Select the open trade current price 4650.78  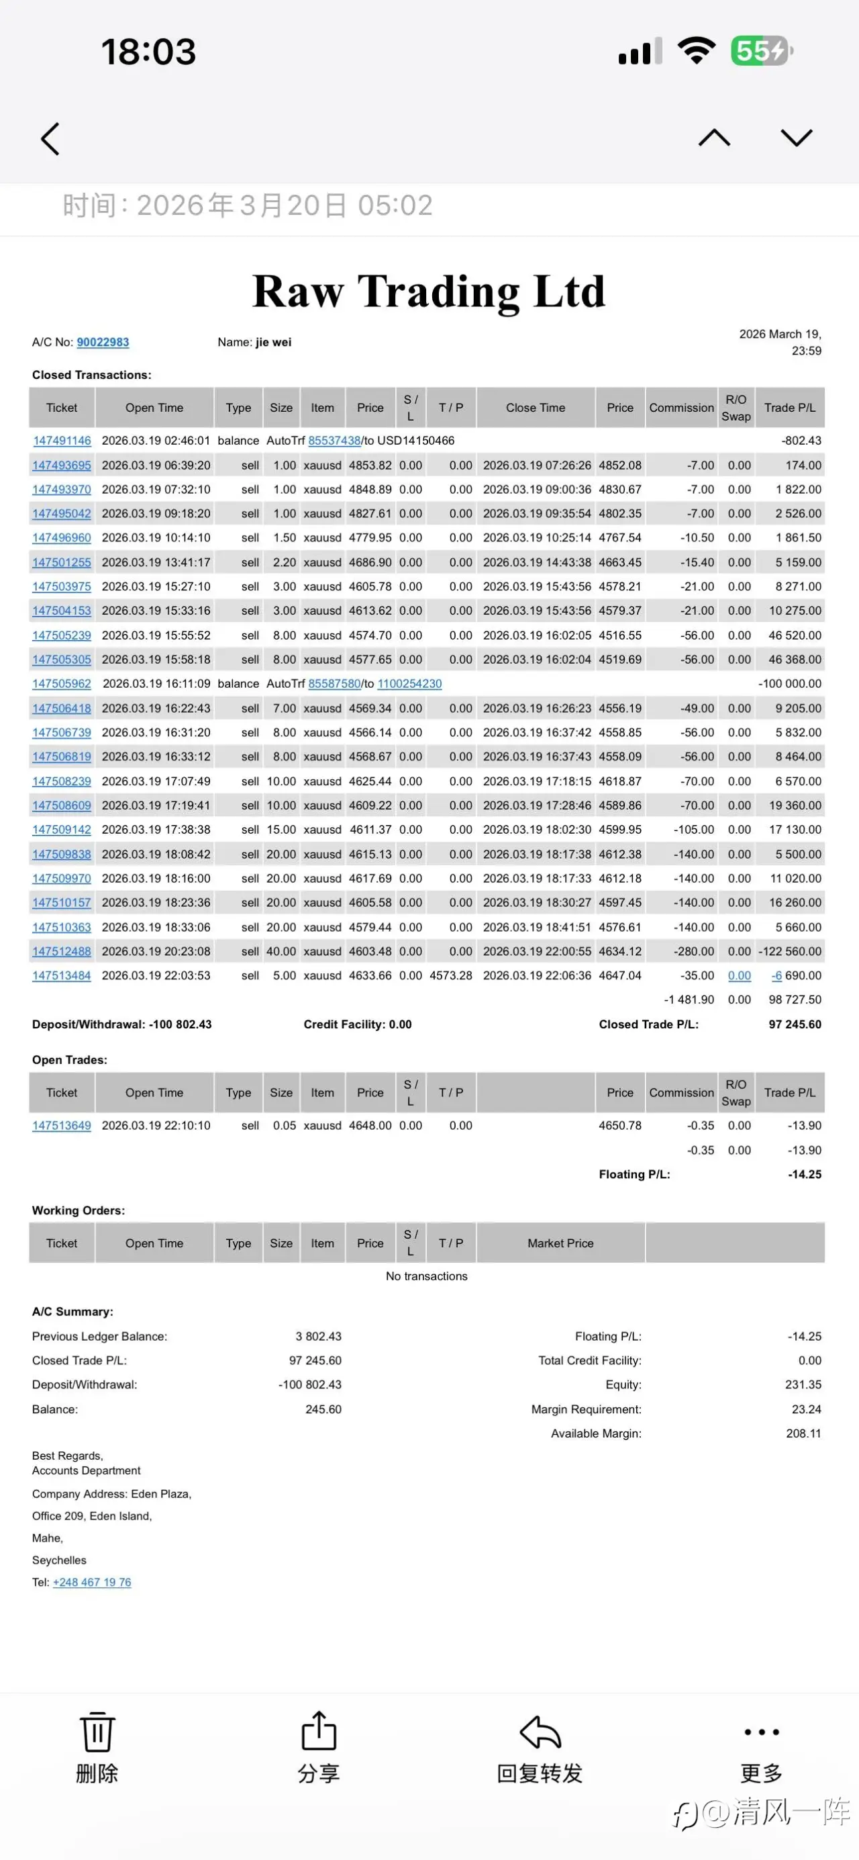pos(620,1126)
